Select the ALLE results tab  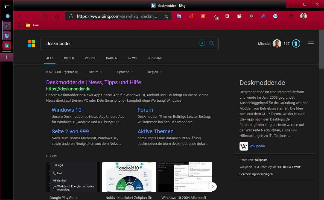[49, 58]
